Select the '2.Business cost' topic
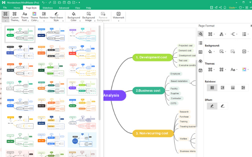The height and width of the screenshot is (157, 252). click(x=148, y=91)
